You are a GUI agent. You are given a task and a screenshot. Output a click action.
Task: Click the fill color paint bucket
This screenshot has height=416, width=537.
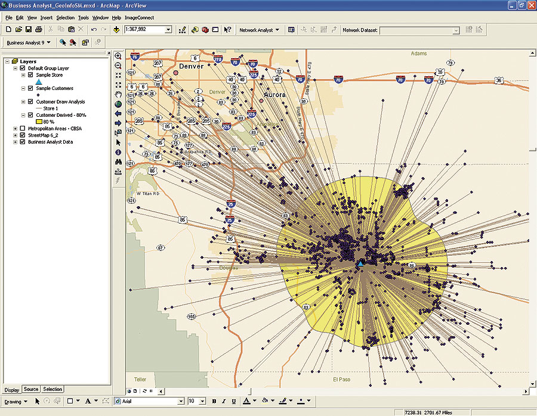[264, 401]
